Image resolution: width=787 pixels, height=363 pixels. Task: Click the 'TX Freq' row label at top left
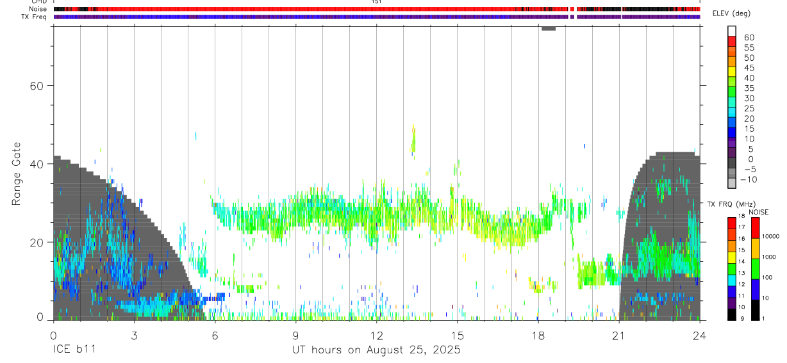coord(35,17)
